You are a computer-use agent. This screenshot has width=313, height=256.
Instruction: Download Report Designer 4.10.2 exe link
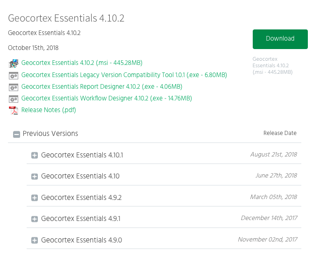pyautogui.click(x=102, y=87)
